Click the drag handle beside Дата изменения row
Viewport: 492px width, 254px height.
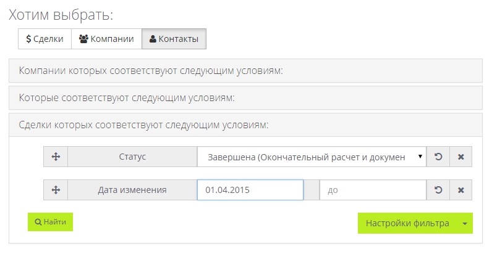(x=55, y=190)
